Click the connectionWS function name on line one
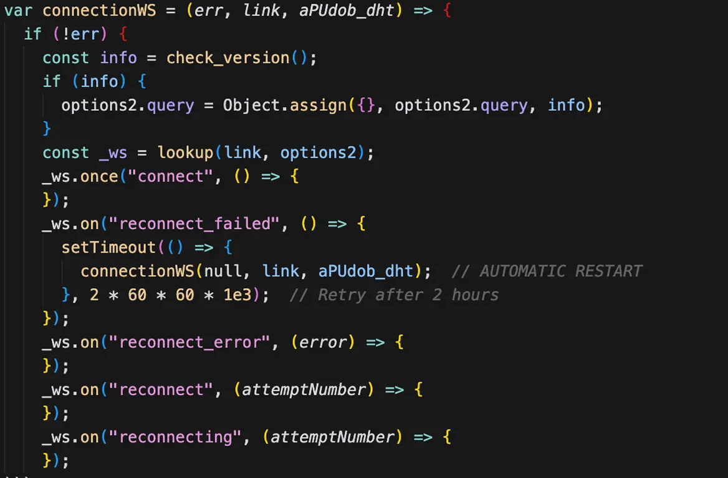 (x=98, y=10)
